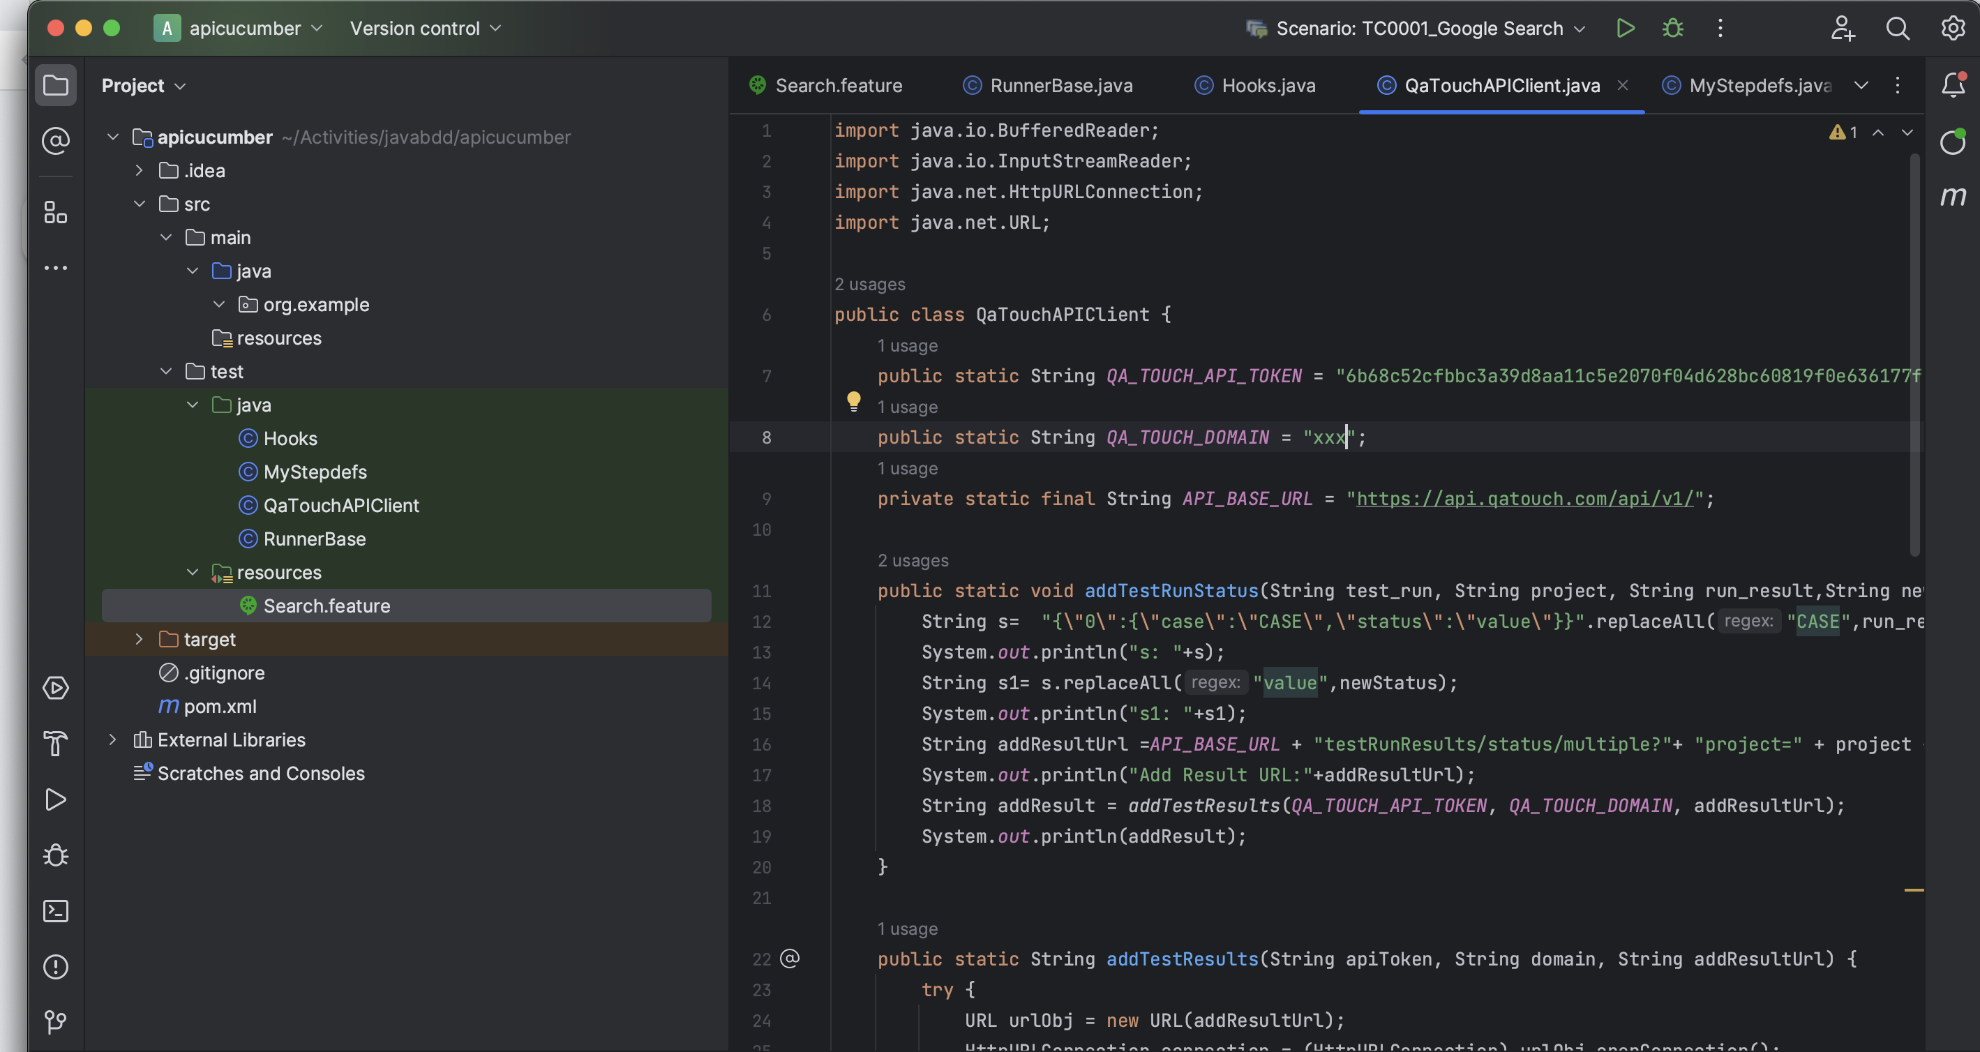This screenshot has height=1052, width=1980.
Task: Open the apicucumber project dropdown
Action: (x=239, y=29)
